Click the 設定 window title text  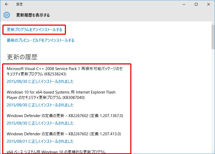[x=20, y=4]
